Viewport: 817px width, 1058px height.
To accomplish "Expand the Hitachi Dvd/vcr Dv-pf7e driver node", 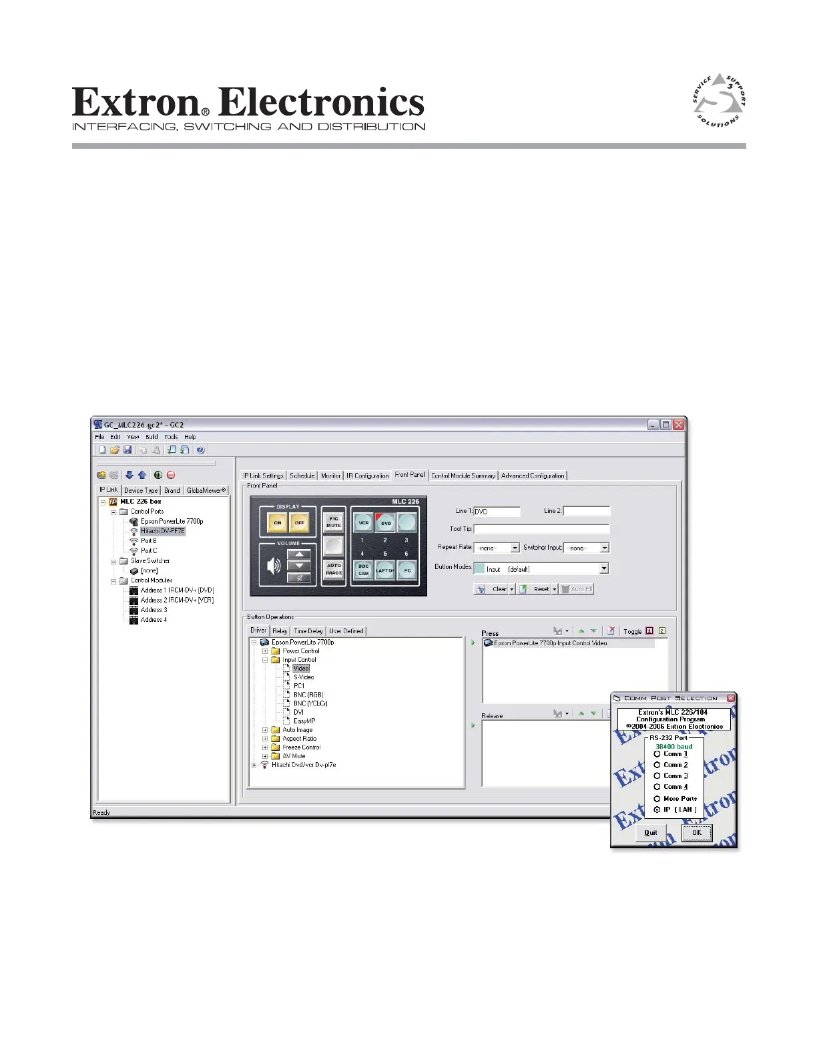I will [254, 765].
